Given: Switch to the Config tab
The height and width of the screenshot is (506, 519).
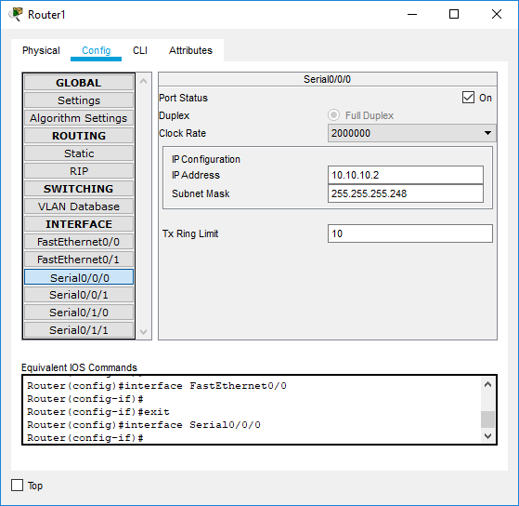Looking at the screenshot, I should pos(96,50).
